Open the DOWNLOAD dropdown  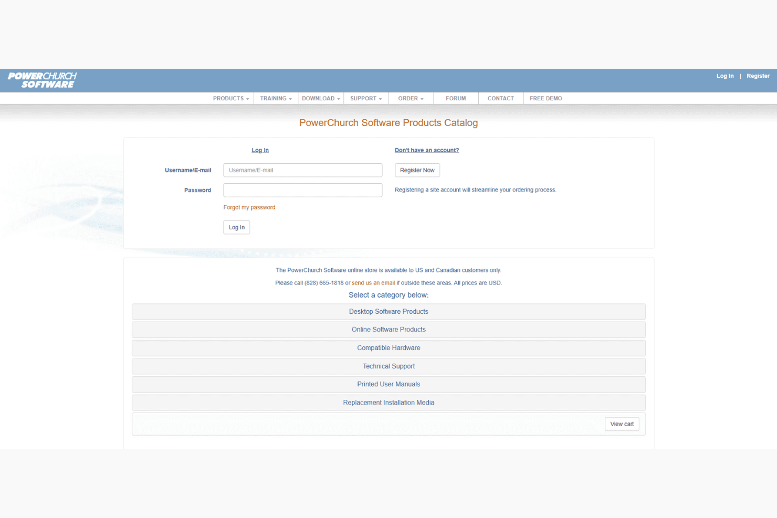click(x=321, y=99)
